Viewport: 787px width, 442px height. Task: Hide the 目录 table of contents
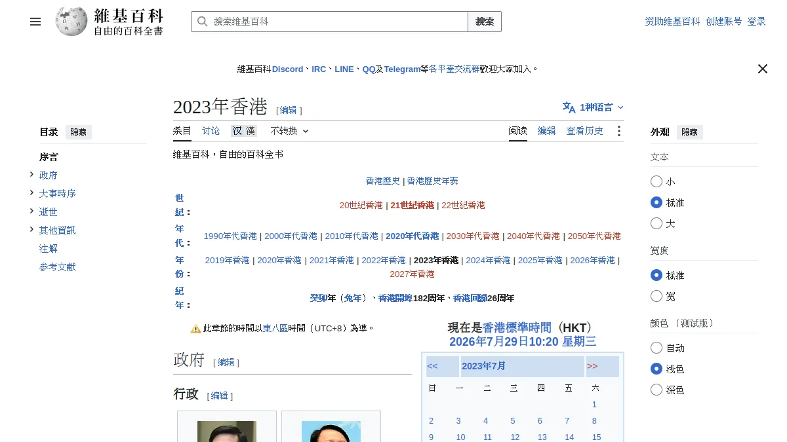(79, 132)
